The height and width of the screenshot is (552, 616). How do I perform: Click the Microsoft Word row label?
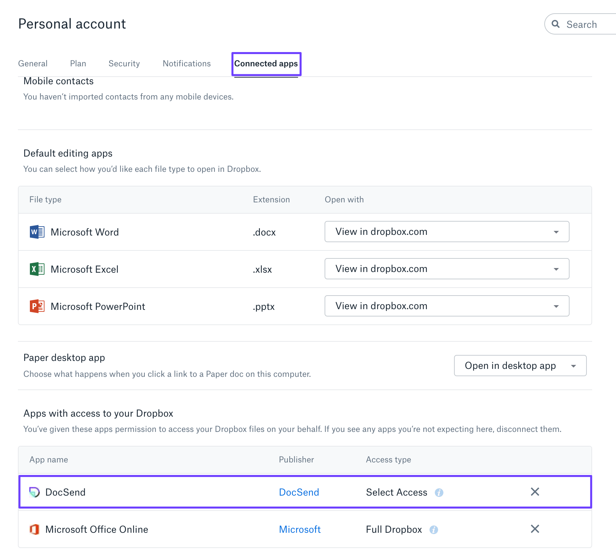pyautogui.click(x=85, y=232)
